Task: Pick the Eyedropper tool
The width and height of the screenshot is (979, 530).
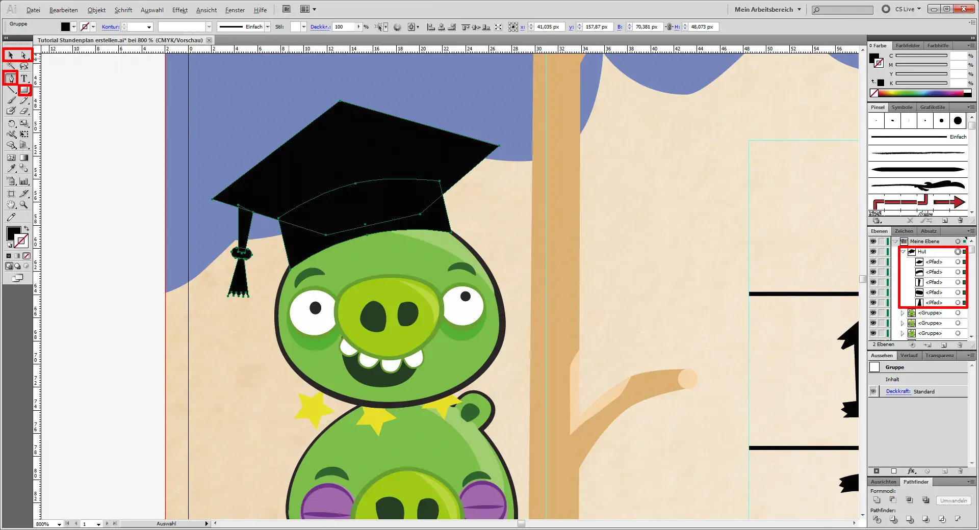Action: (11, 169)
